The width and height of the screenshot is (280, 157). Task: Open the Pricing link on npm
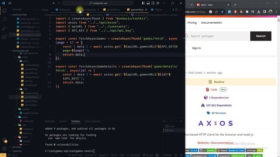click(x=192, y=23)
